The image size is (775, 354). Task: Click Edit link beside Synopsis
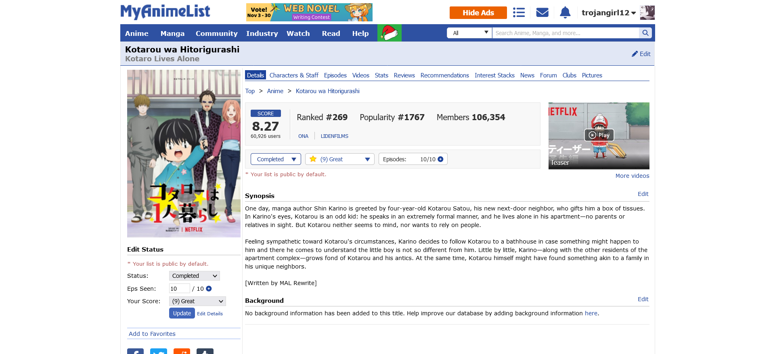coord(643,194)
